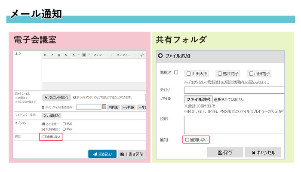Click the タイトル input field

pos(234,90)
